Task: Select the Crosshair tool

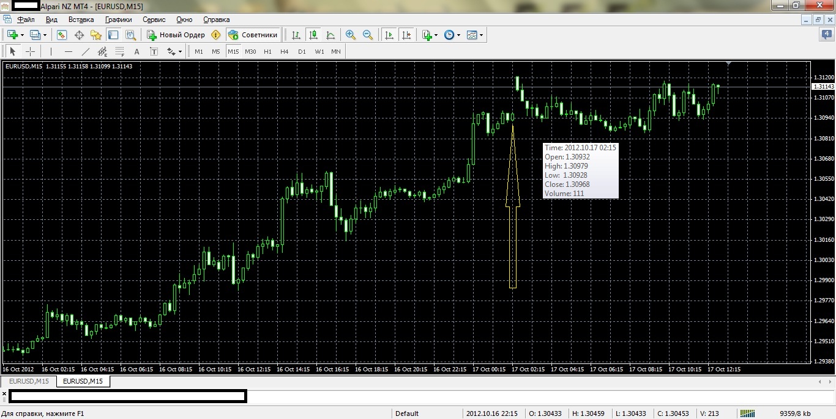Action: click(30, 51)
